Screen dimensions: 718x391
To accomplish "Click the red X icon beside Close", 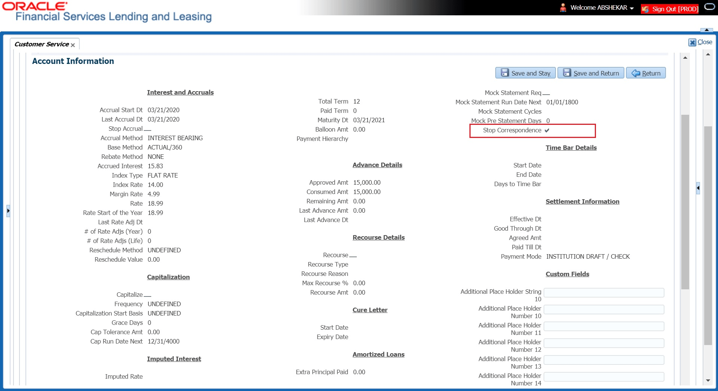I will pyautogui.click(x=693, y=42).
